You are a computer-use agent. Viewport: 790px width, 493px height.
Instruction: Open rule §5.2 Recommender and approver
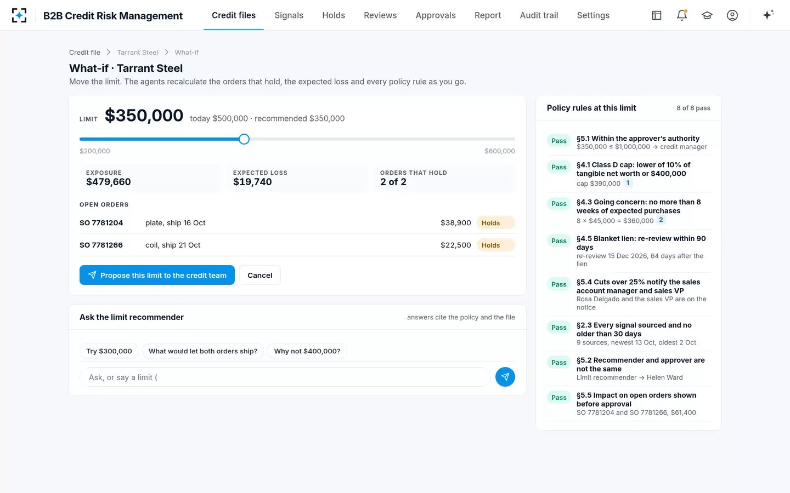(629, 369)
